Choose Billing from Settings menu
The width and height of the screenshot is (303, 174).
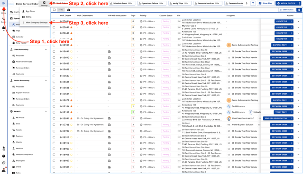(28, 17)
